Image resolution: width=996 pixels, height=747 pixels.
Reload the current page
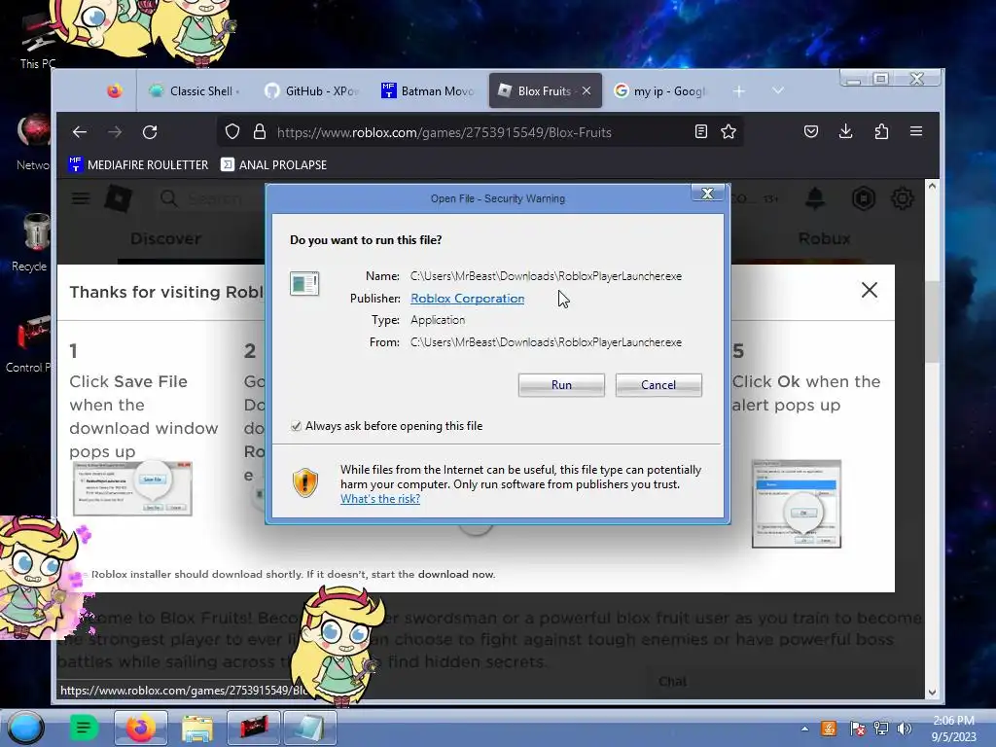tap(150, 132)
